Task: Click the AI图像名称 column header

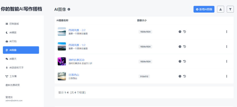Action: pyautogui.click(x=62, y=20)
